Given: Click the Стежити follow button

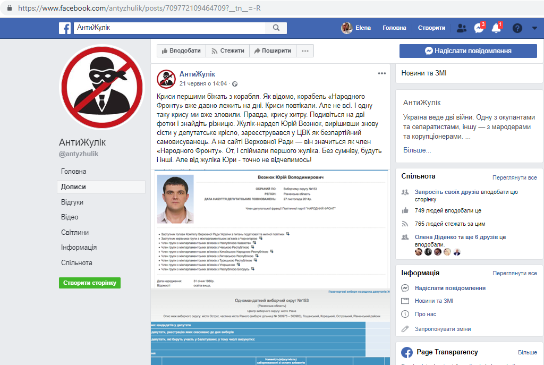Looking at the screenshot, I should click(x=227, y=50).
